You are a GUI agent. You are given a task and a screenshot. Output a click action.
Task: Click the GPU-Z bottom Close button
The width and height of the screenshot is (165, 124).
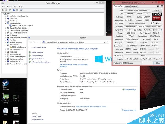click(158, 63)
